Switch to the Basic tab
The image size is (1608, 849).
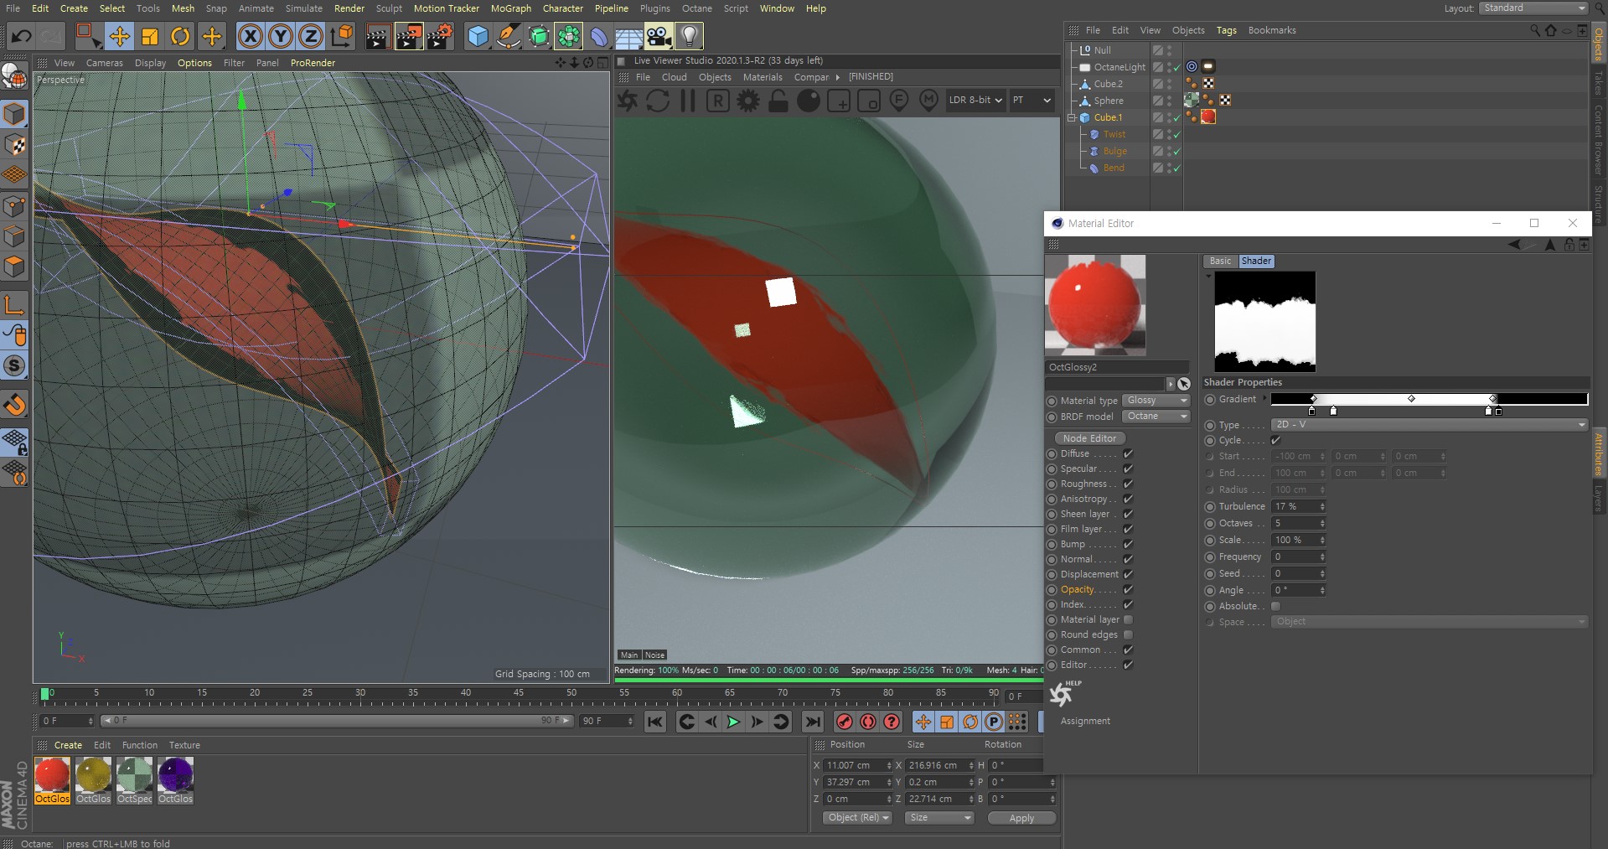pos(1220,261)
